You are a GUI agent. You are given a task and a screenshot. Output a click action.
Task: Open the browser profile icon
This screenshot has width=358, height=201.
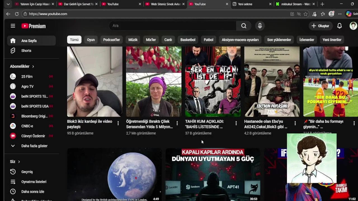click(331, 14)
